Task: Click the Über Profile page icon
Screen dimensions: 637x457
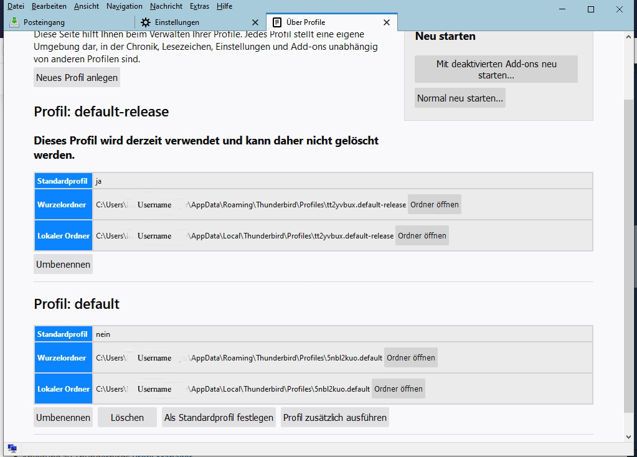Action: [x=277, y=22]
